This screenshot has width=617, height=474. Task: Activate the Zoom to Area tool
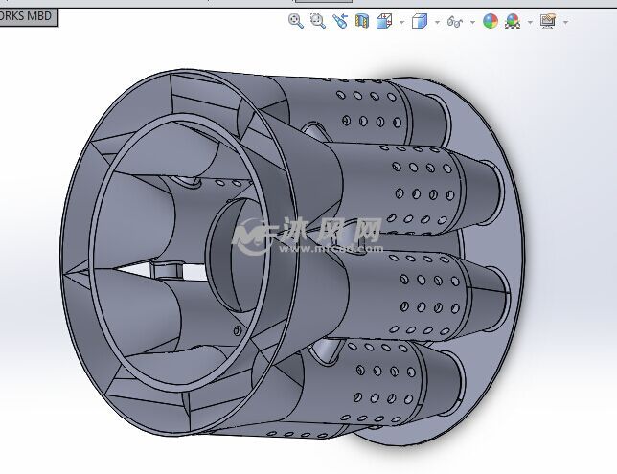point(317,21)
